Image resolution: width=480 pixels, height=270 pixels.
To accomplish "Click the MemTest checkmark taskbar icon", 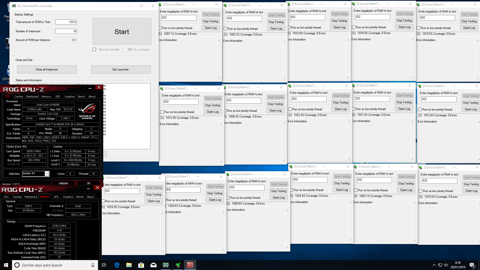I will tap(178, 265).
